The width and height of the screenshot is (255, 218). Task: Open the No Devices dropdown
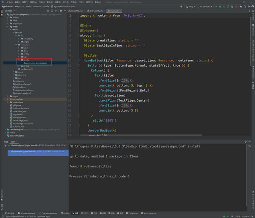point(206,6)
